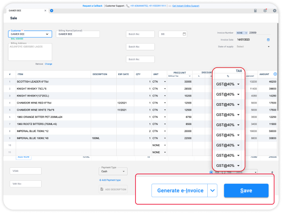This screenshot has width=282, height=213.
Task: Click the Save button
Action: tap(246, 190)
